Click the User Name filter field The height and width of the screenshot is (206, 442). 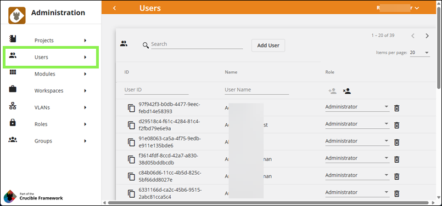click(257, 90)
